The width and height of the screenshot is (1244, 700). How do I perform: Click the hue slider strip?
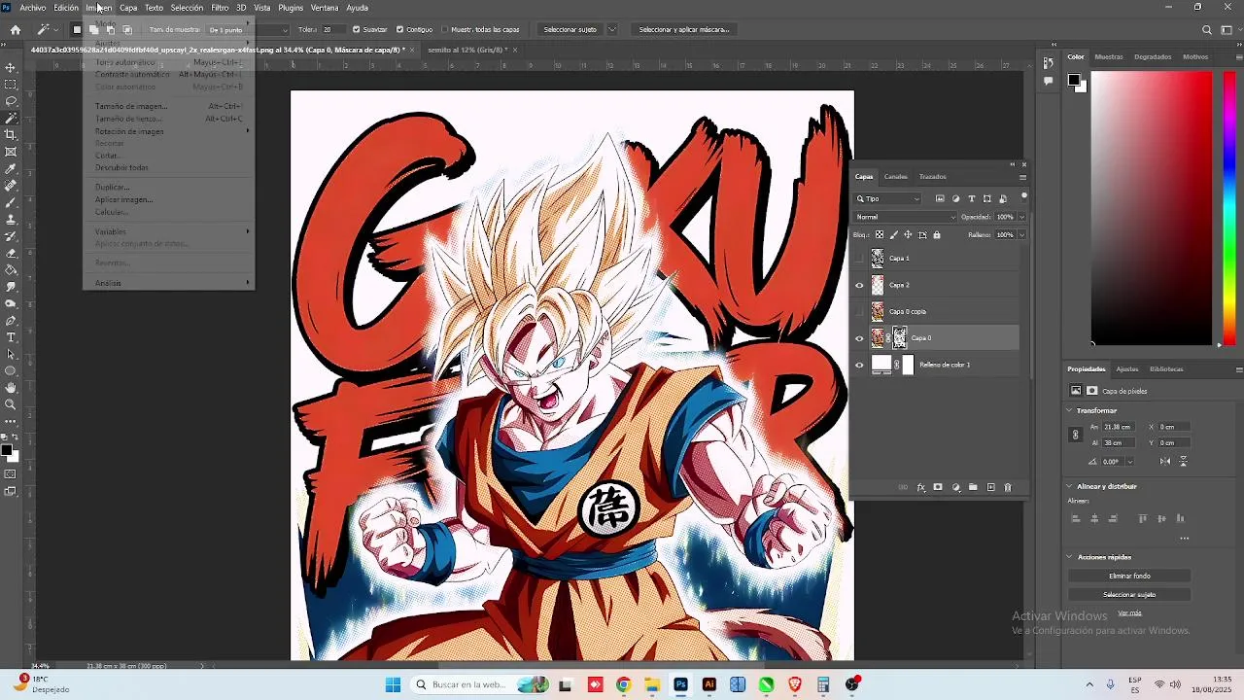point(1228,208)
